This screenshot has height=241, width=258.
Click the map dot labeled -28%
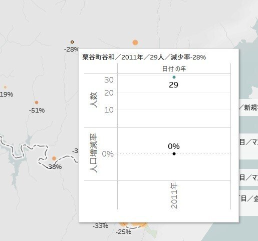pos(72,42)
